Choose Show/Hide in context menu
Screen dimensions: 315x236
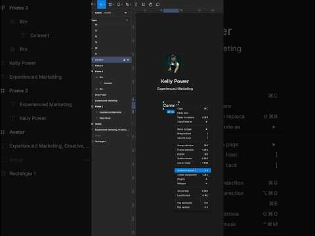[192, 191]
